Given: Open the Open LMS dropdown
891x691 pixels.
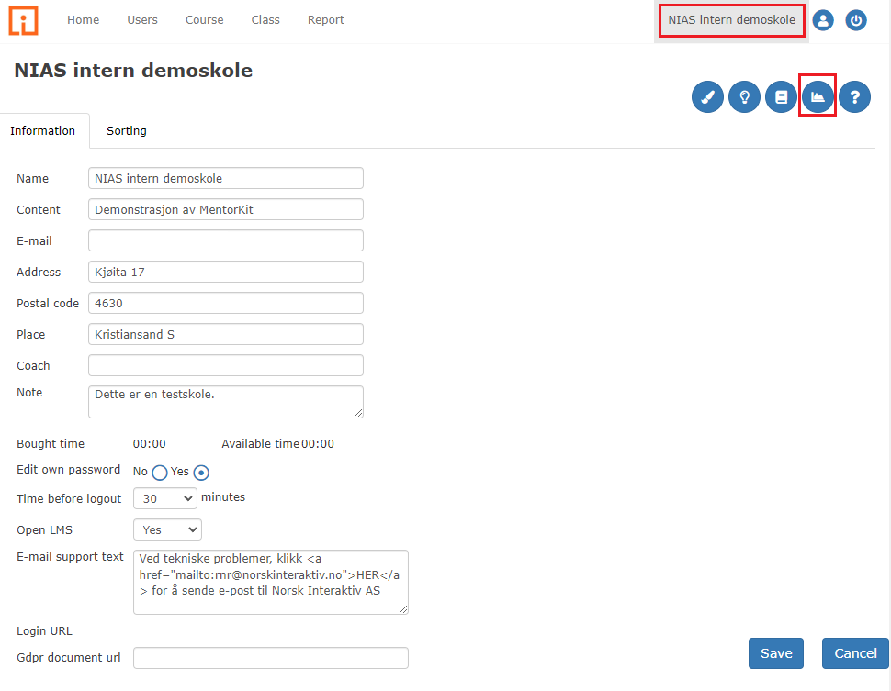Looking at the screenshot, I should pos(167,529).
